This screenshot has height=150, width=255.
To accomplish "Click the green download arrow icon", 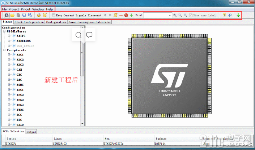I will pyautogui.click(x=238, y=15).
